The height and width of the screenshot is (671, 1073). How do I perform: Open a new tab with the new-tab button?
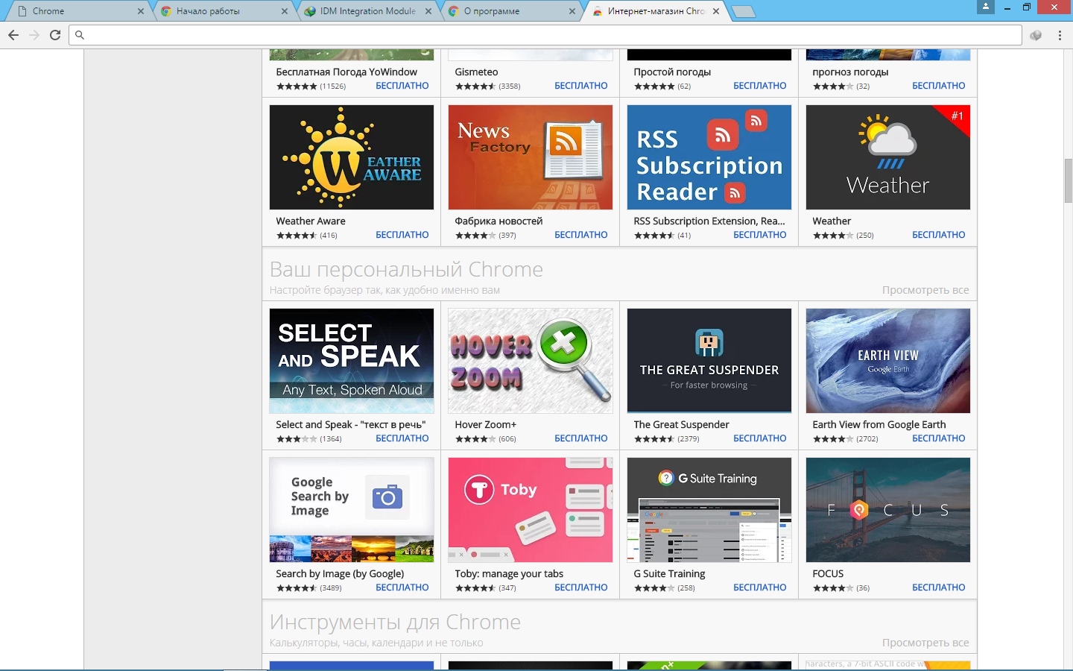(x=743, y=11)
